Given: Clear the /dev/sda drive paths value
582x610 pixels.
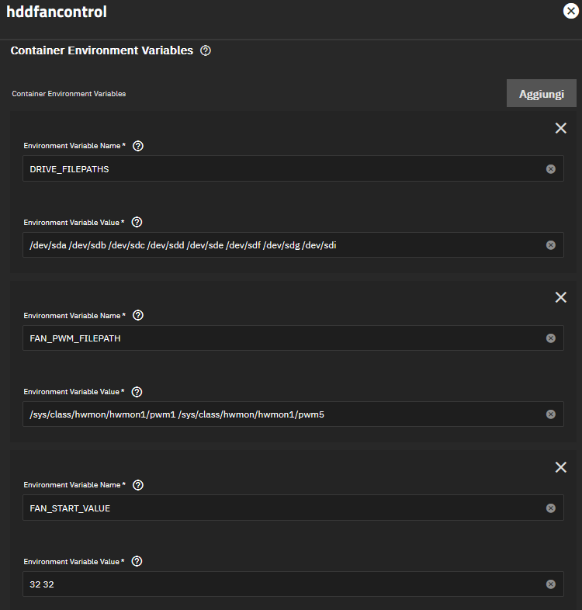Looking at the screenshot, I should [x=550, y=245].
